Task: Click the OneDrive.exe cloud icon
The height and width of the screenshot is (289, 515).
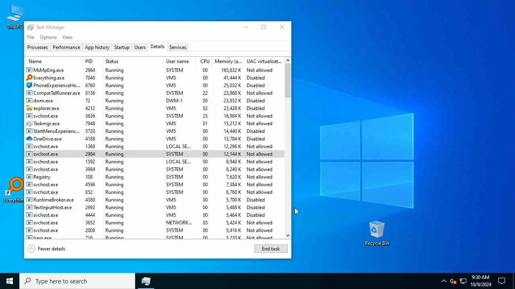Action: click(29, 138)
